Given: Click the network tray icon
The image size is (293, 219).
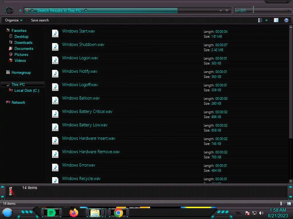Looking at the screenshot, I should [x=254, y=213].
